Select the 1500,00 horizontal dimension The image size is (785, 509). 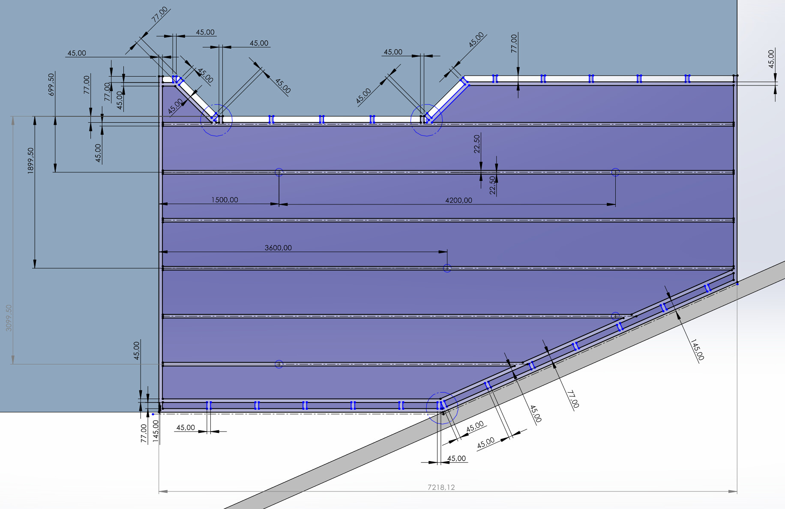click(x=225, y=200)
